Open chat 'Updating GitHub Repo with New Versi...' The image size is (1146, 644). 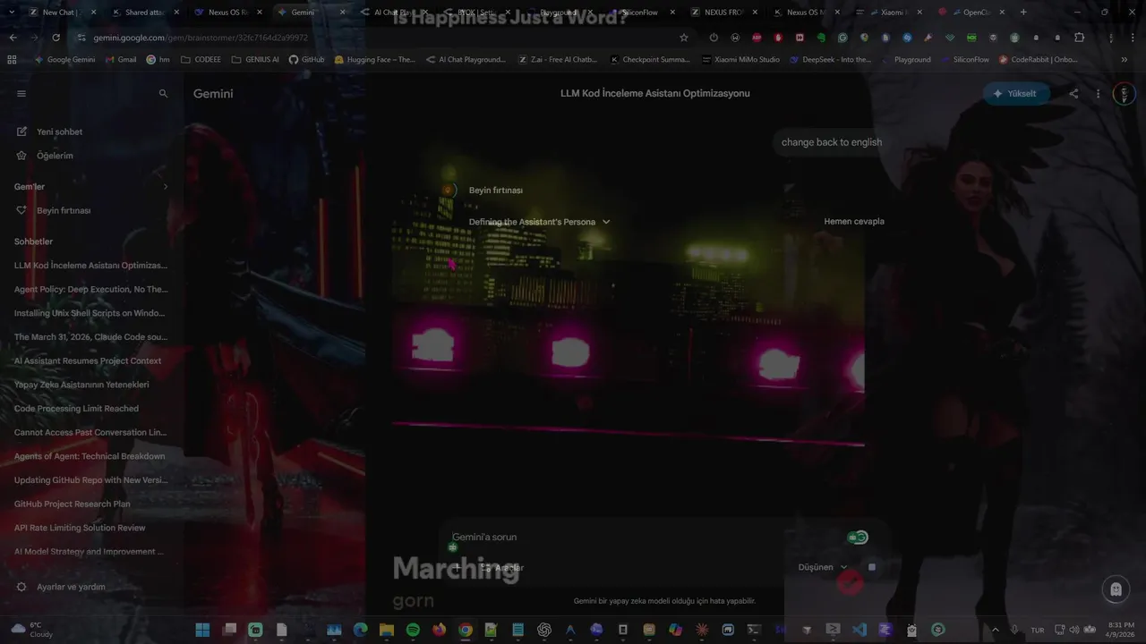tap(90, 480)
